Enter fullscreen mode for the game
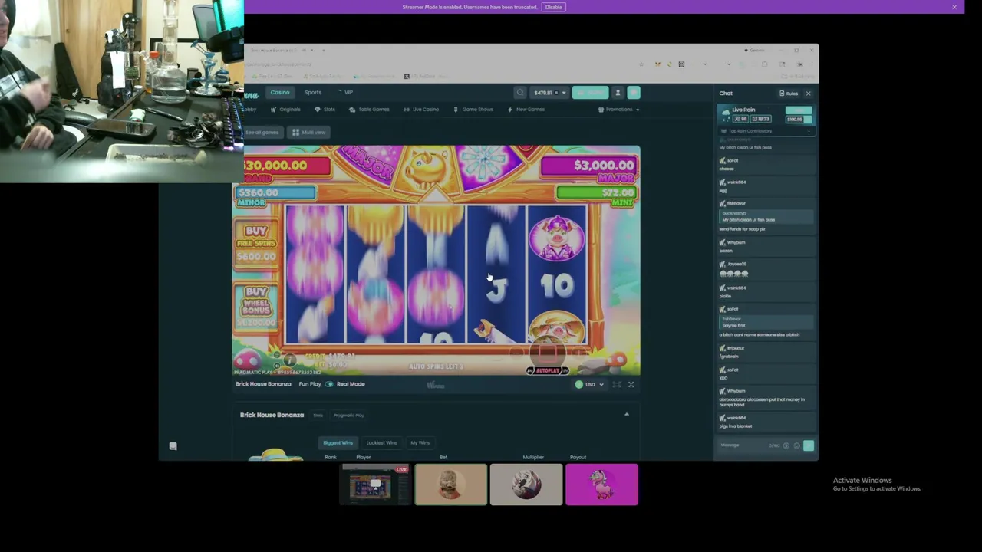The height and width of the screenshot is (552, 982). pyautogui.click(x=631, y=385)
